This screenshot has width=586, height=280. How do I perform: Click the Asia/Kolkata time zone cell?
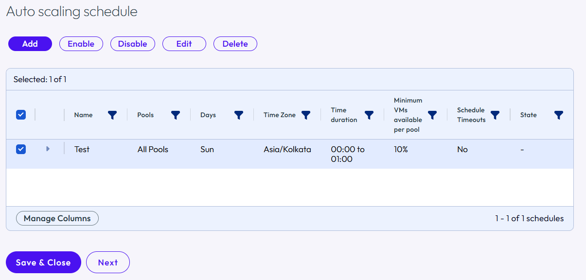point(287,149)
